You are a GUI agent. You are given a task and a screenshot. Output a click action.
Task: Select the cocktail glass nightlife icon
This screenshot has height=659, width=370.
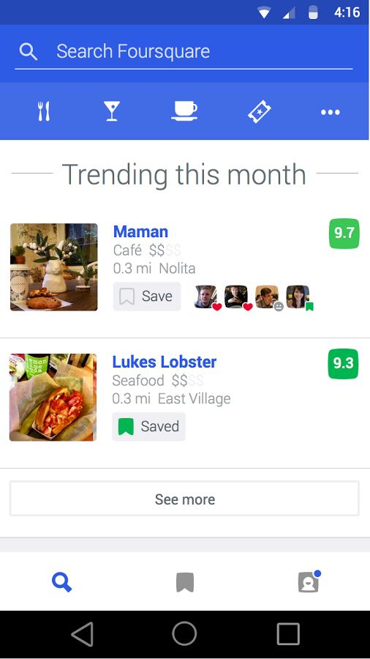(x=112, y=111)
